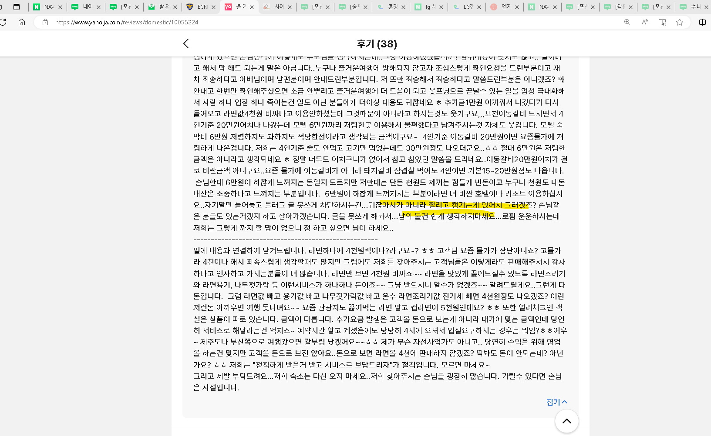Add this page to favorites with star
Image resolution: width=711 pixels, height=436 pixels.
(680, 22)
